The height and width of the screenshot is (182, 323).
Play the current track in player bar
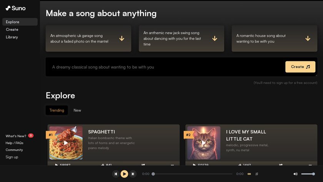124,174
